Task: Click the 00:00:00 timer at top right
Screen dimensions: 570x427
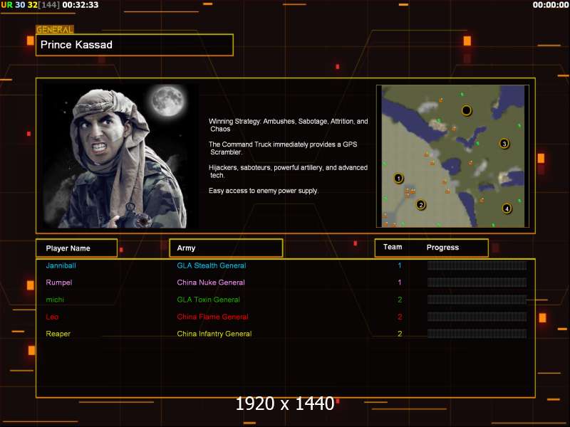Action: pos(550,5)
